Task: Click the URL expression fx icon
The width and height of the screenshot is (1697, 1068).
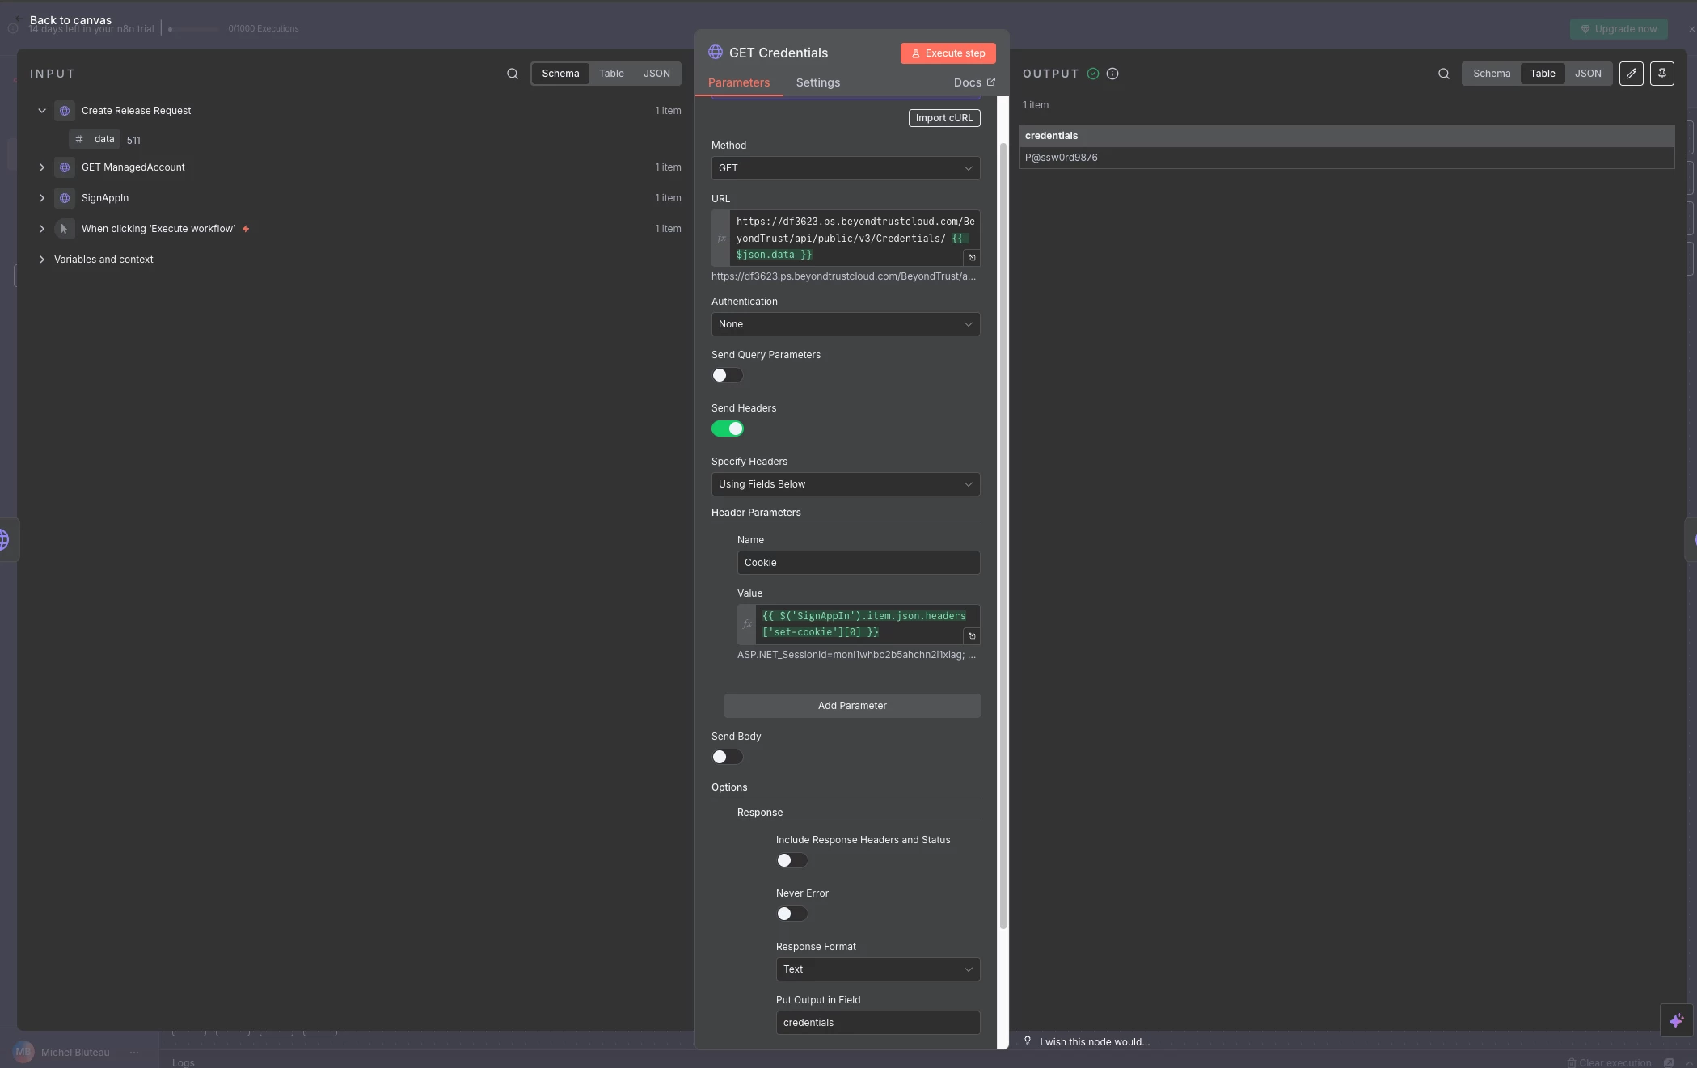Action: 721,239
